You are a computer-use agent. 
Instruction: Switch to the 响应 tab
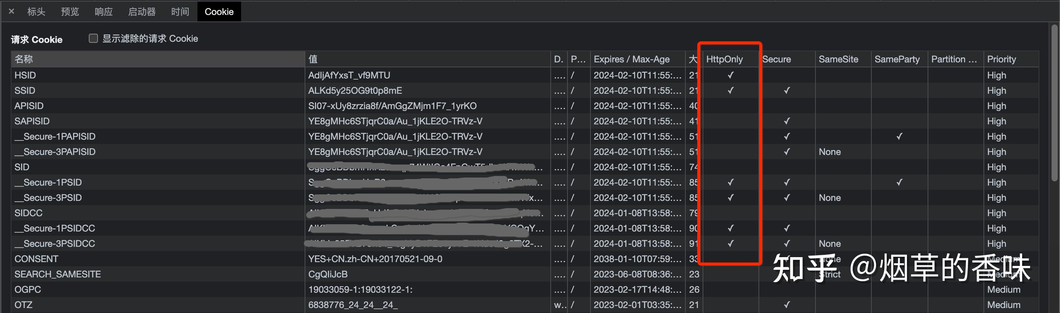tap(104, 11)
